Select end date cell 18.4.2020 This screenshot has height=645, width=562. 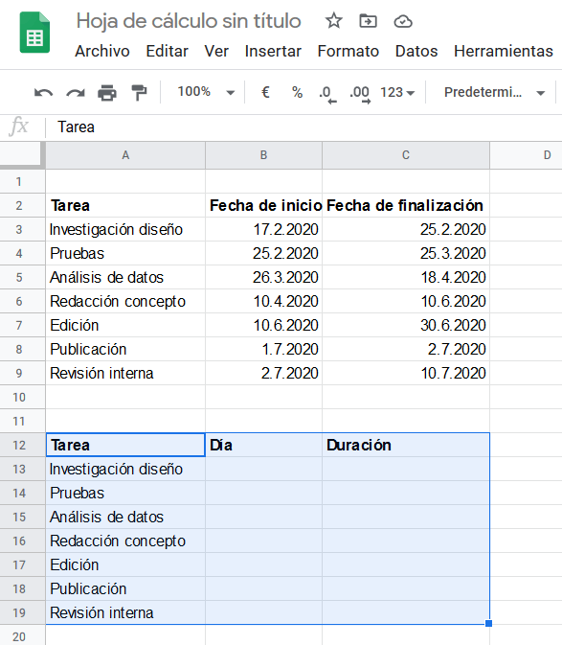(406, 277)
